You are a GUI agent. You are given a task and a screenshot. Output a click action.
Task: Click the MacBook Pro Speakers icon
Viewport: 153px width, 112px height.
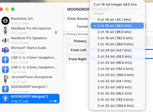coord(5,40)
